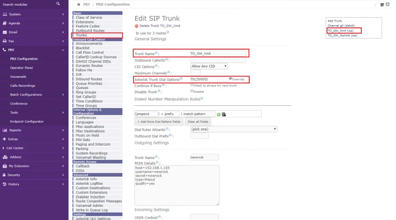The image size is (396, 220).
Task: Open Calls Recordings menu item
Action: (x=23, y=86)
